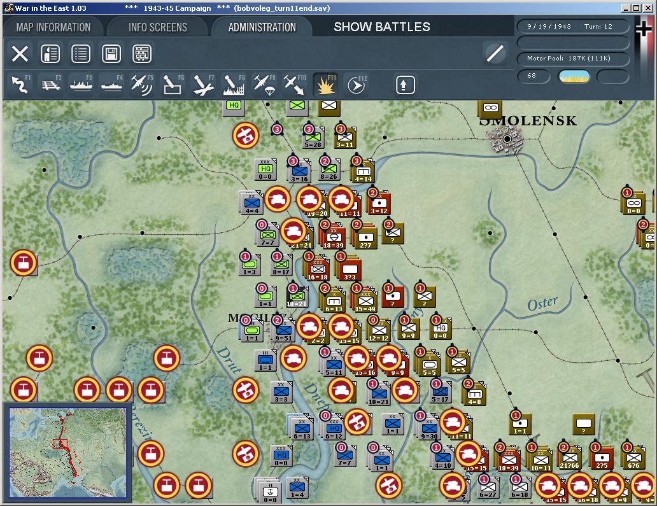Switch to the Map Information tab

(53, 27)
